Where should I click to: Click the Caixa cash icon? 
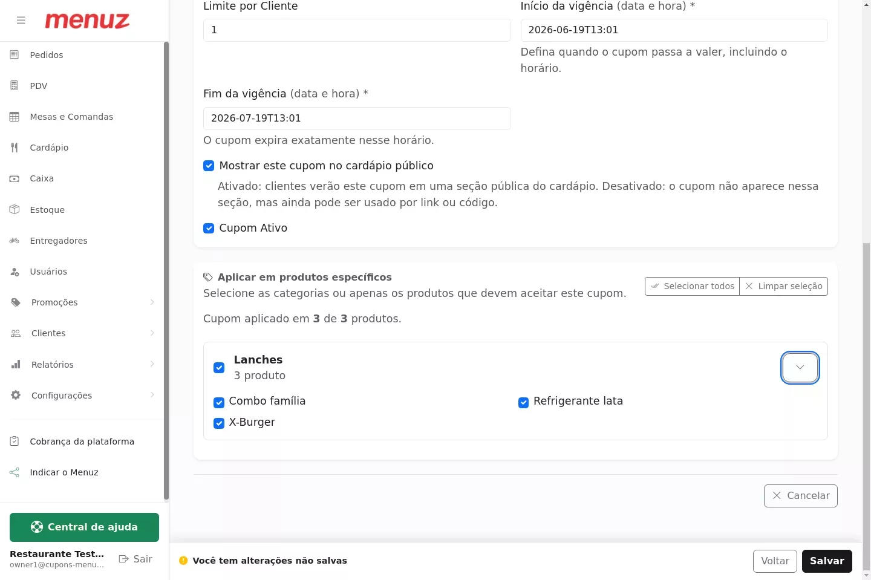point(15,178)
